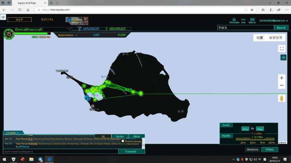Screen dimensions: 291x163
Task: Select the Faction comm tab
Action: point(119,136)
